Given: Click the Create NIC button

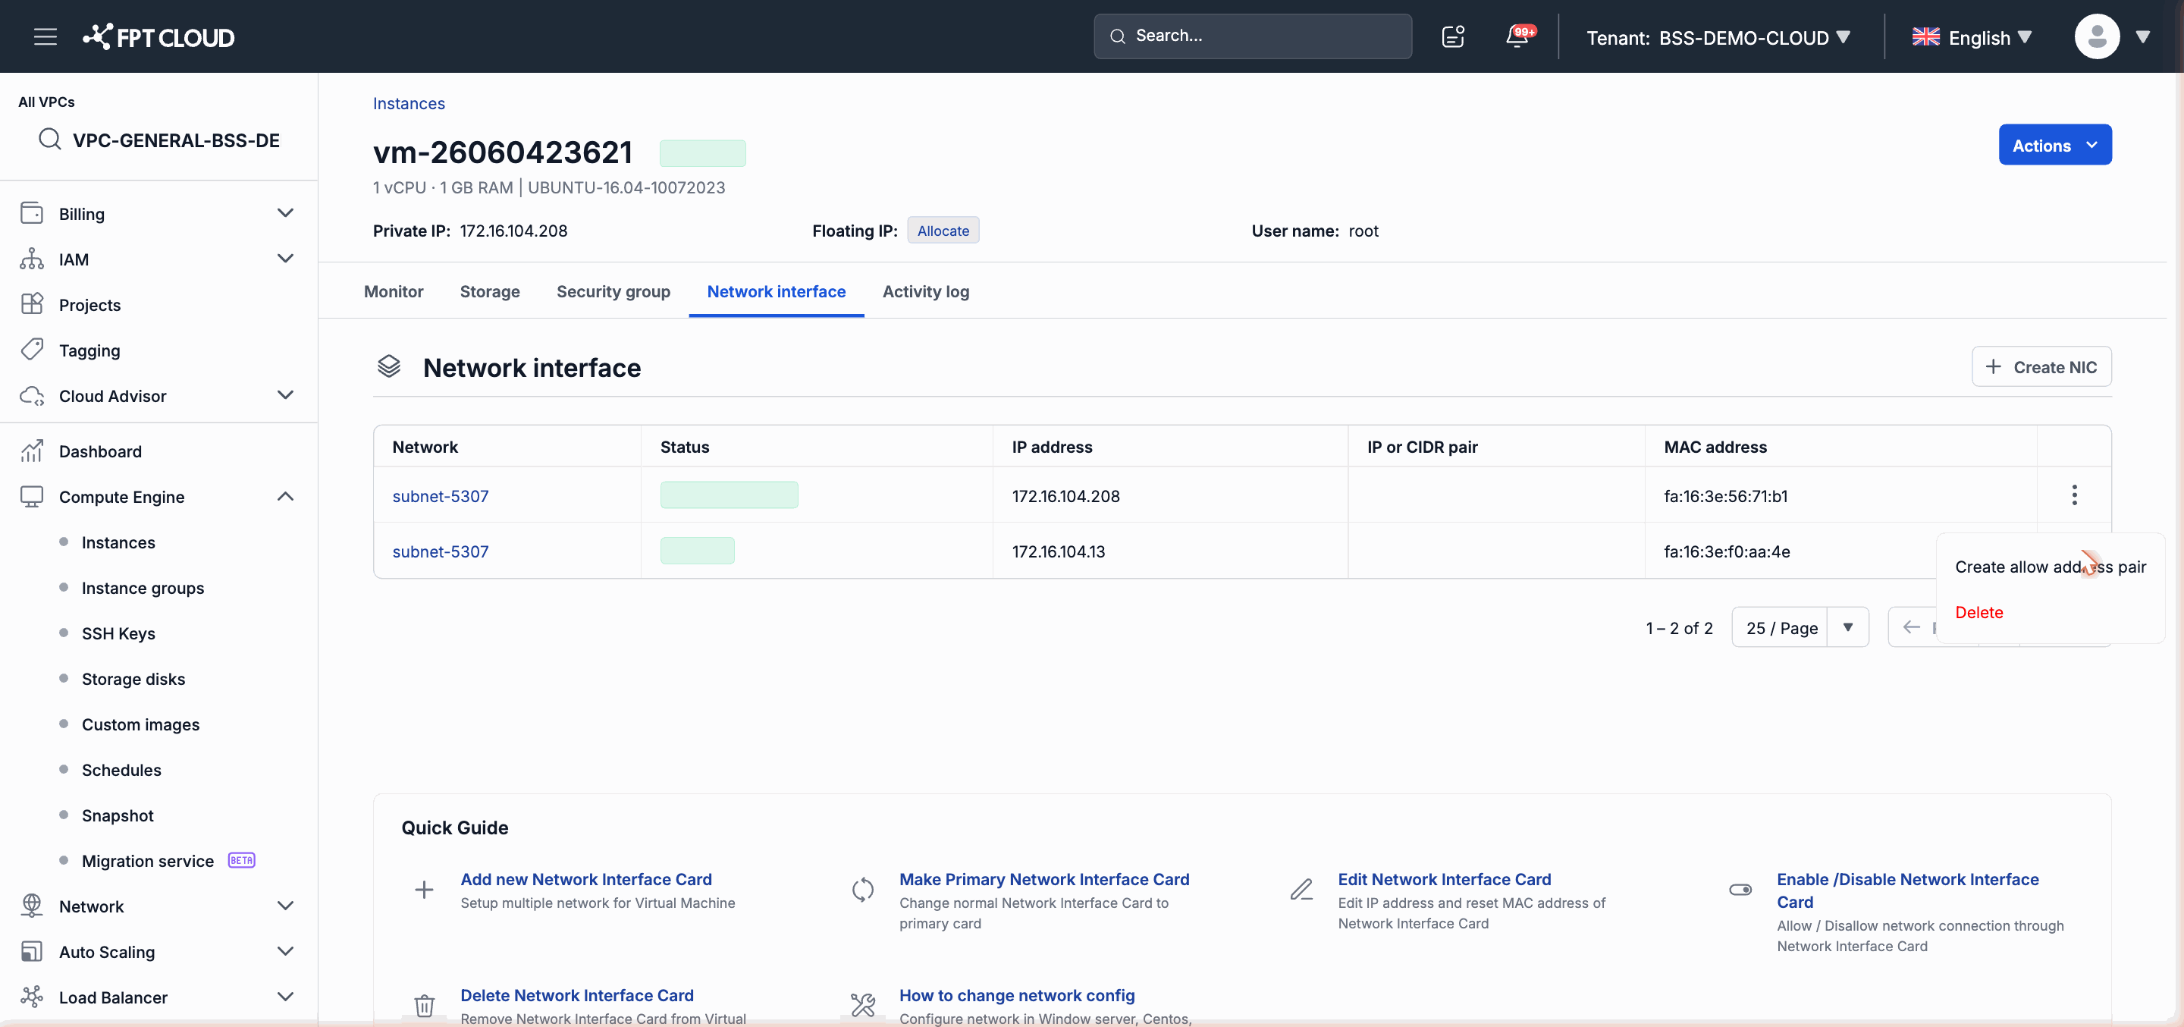Looking at the screenshot, I should [2041, 366].
